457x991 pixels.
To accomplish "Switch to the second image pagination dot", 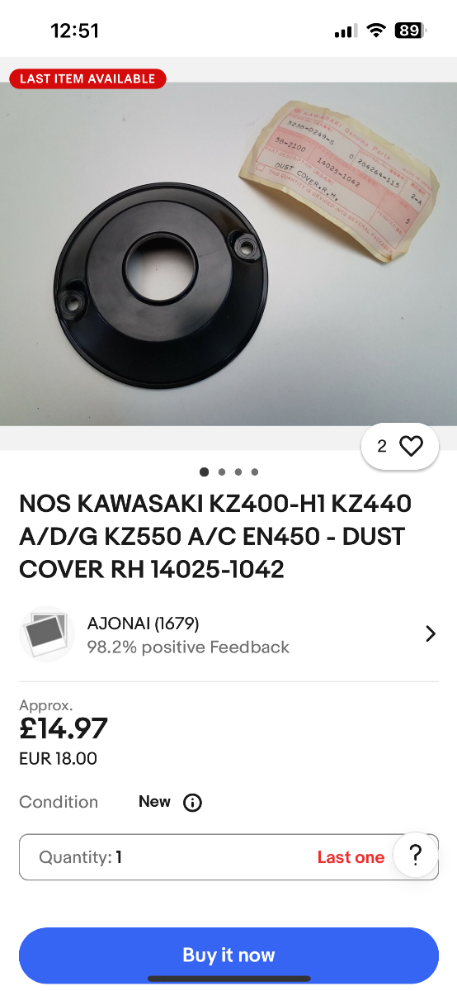I will point(222,472).
